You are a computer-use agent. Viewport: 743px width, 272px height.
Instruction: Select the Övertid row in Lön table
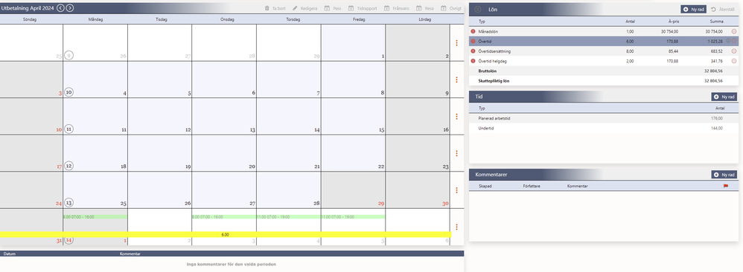(605, 41)
